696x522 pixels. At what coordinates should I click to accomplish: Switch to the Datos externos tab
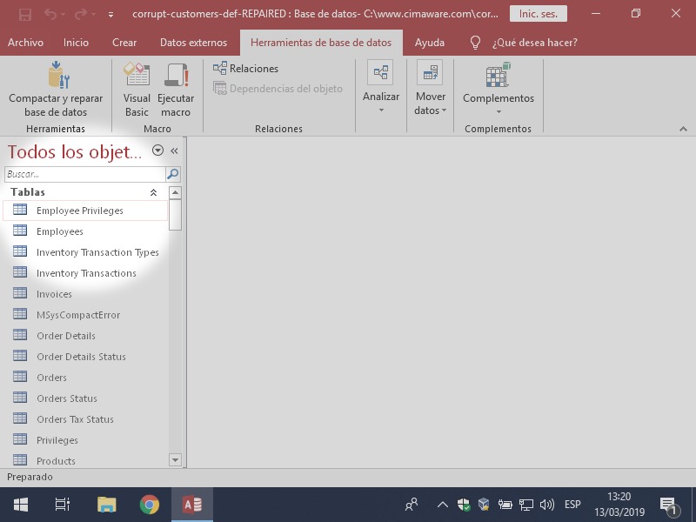(193, 43)
